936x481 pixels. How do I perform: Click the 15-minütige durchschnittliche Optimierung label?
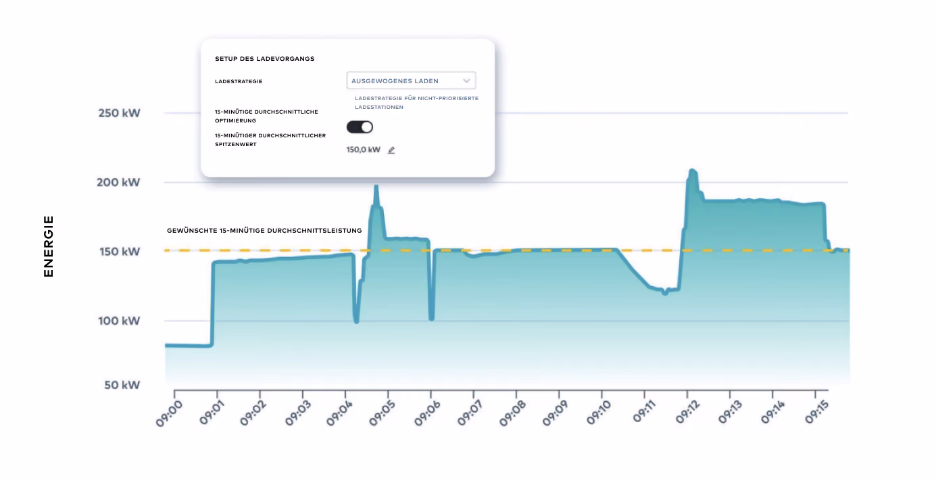point(266,116)
